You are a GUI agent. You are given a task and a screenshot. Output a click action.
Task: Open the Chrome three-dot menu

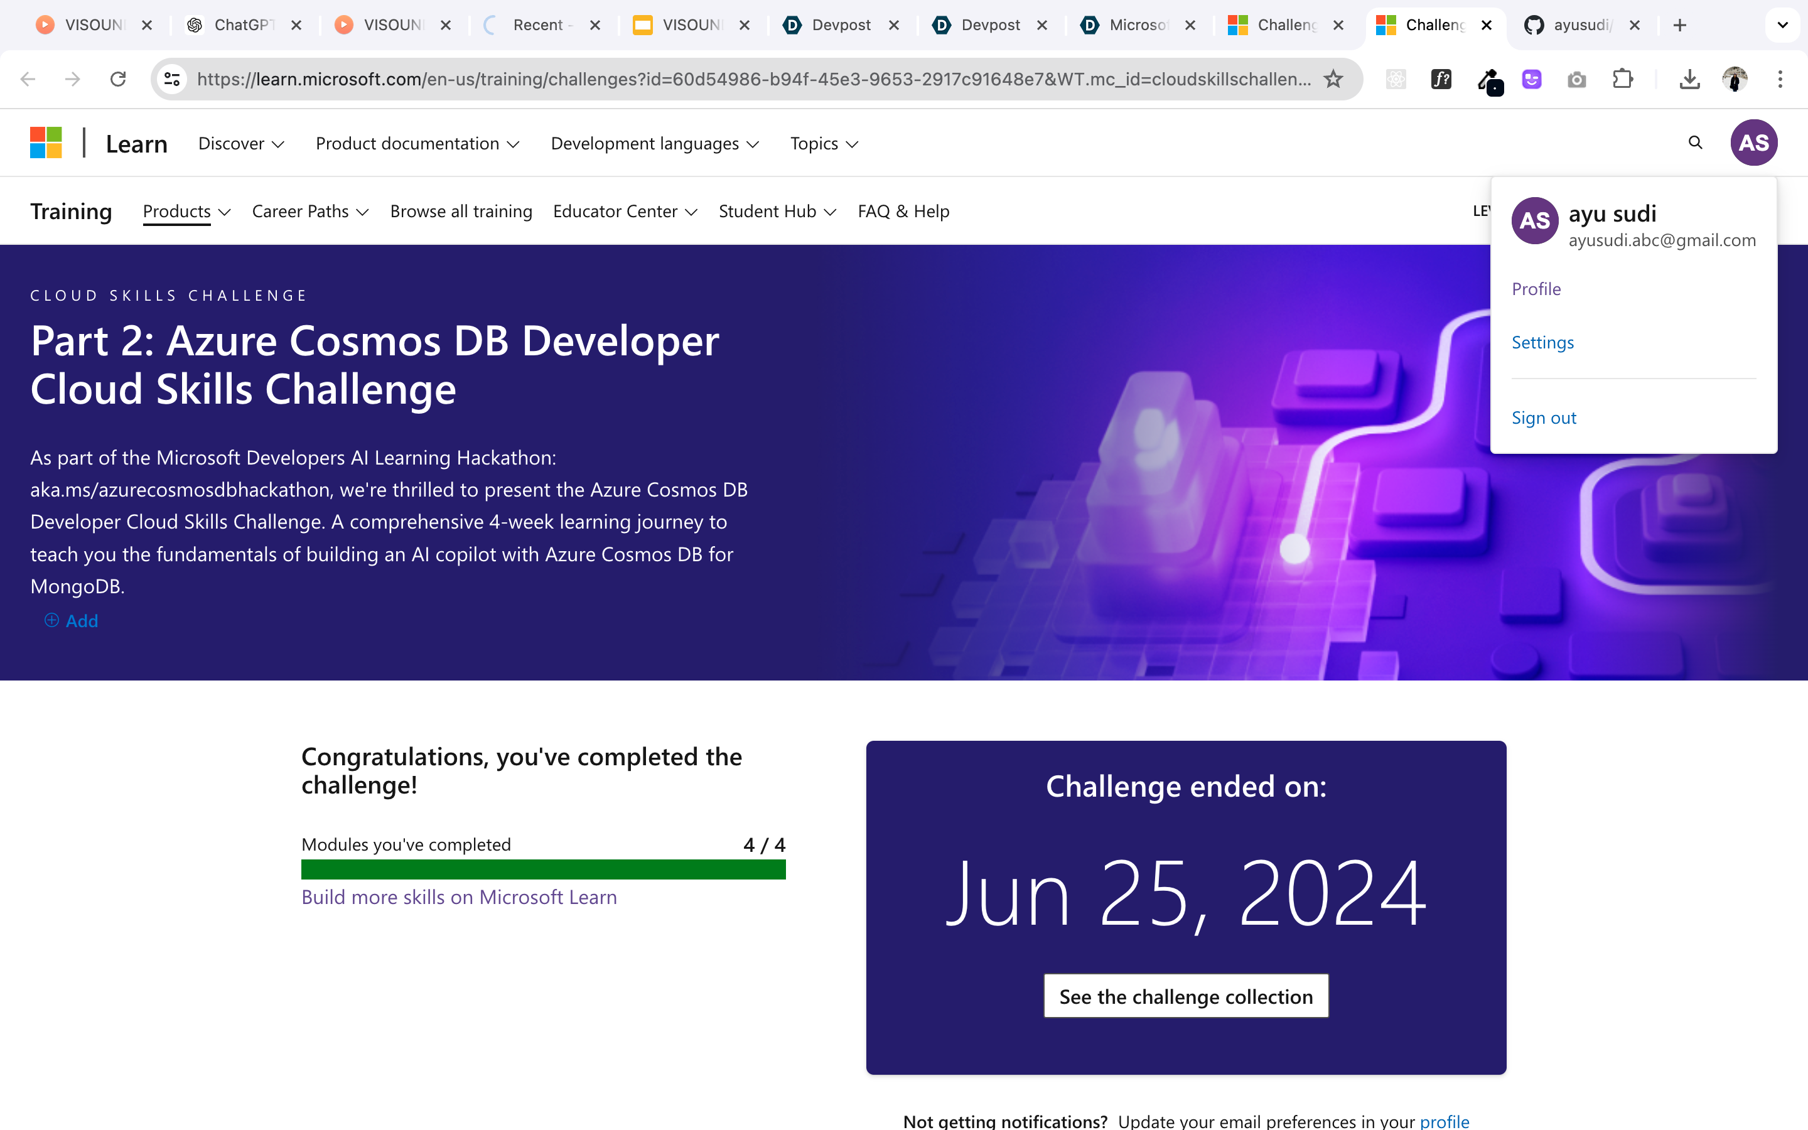tap(1780, 79)
